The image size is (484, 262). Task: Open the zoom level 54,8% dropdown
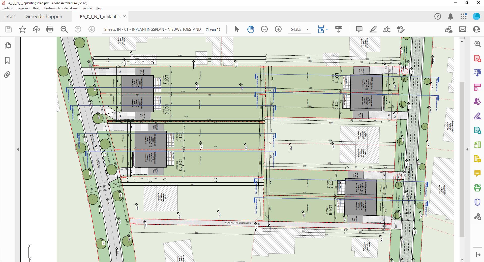coord(307,29)
